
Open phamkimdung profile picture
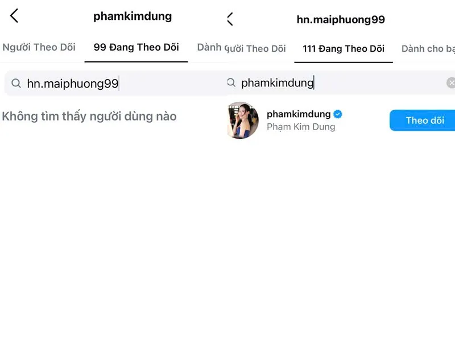[243, 120]
